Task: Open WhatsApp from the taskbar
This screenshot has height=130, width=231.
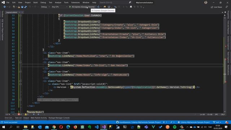Action: pos(82,127)
